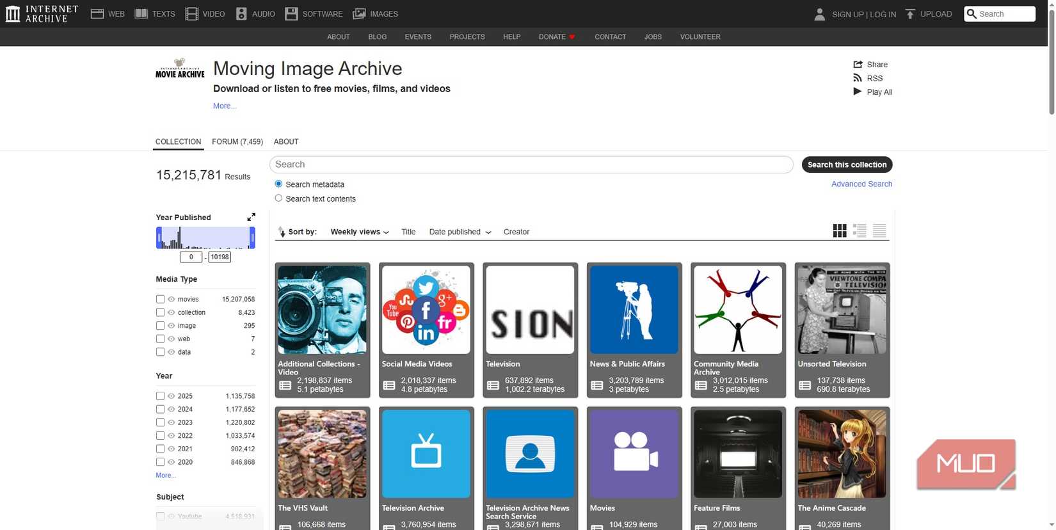
Task: Sort results by Title
Action: pos(408,232)
